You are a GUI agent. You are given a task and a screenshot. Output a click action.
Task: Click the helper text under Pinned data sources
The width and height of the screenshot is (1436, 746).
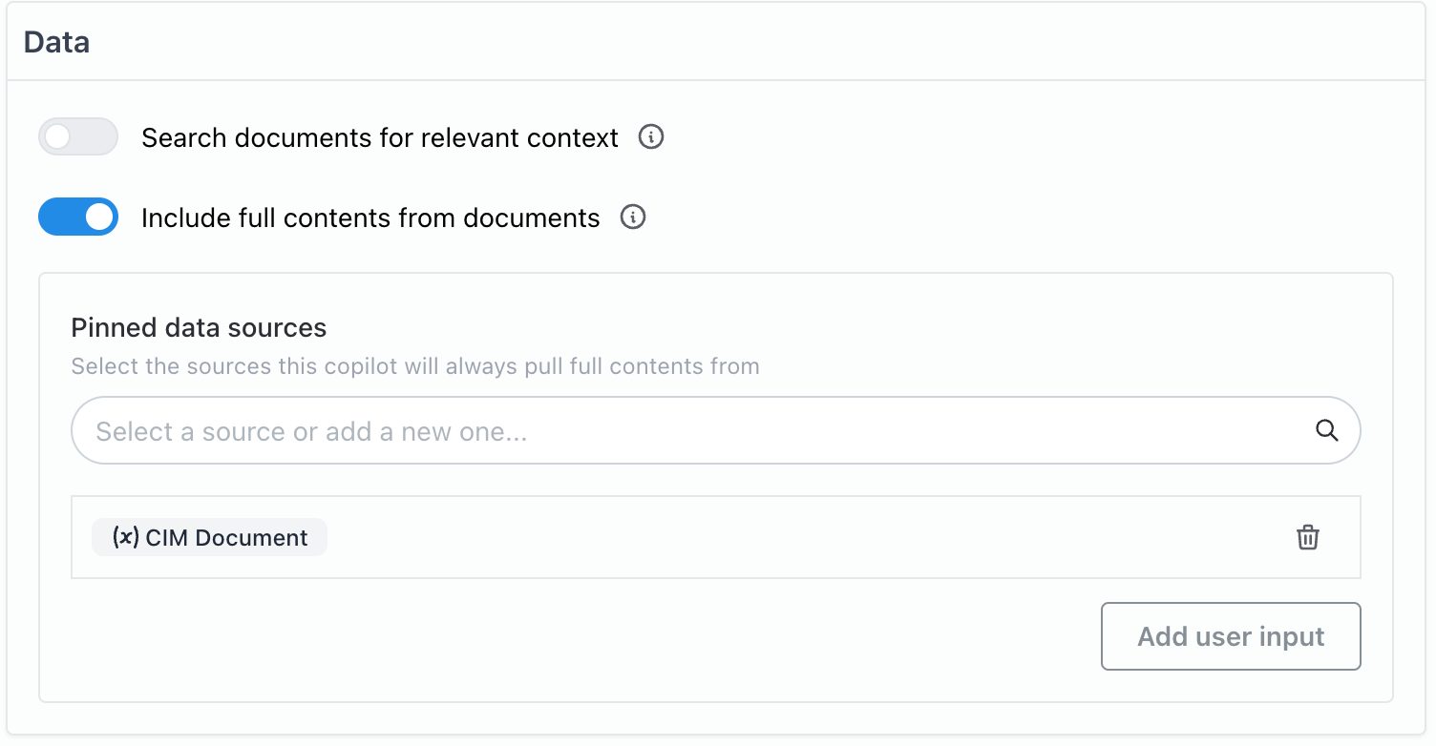[415, 366]
